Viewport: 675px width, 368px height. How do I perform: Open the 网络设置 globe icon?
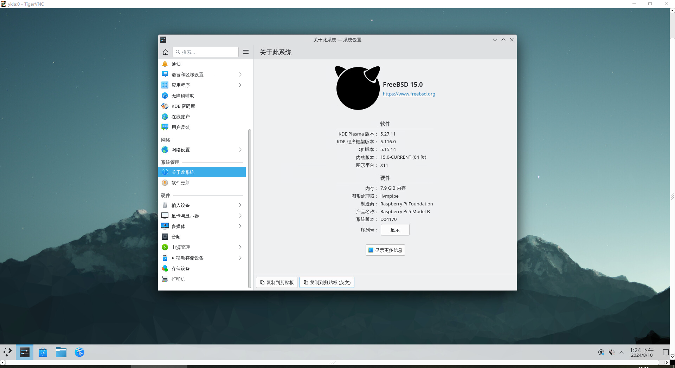point(165,150)
